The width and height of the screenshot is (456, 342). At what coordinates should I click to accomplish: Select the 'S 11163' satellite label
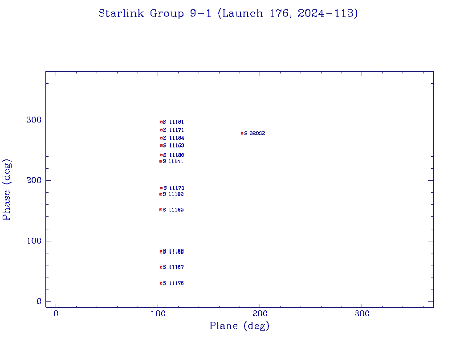pos(173,146)
